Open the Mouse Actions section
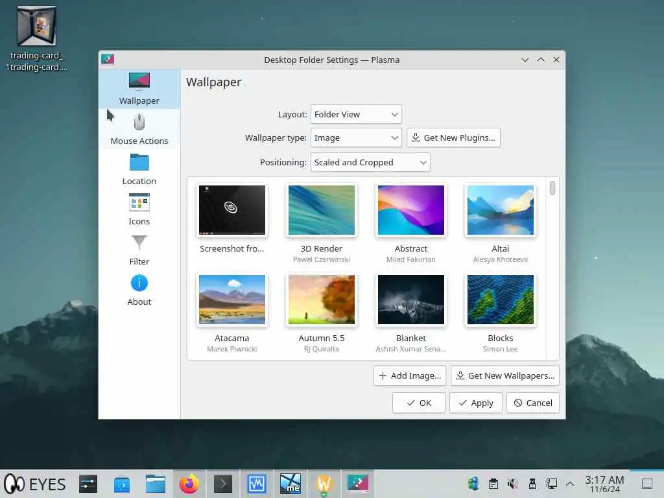 [139, 129]
